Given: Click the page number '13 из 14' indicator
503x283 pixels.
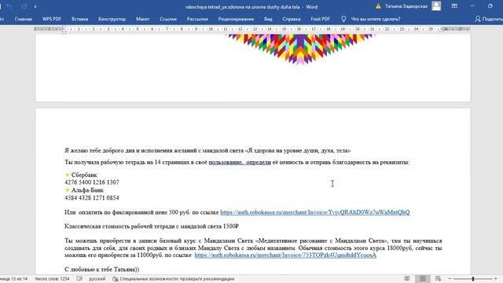Looking at the screenshot, I should [14, 279].
